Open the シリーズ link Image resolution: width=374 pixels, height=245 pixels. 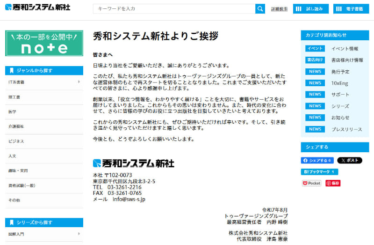(340, 106)
